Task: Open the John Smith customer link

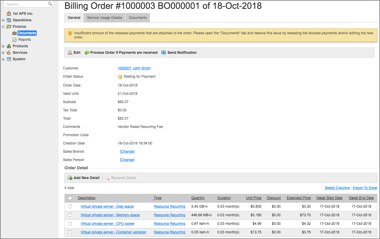Action: pos(141,68)
